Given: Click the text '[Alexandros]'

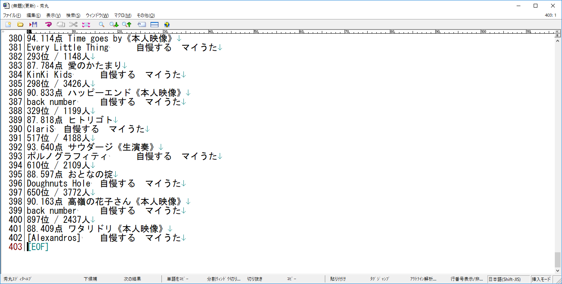Looking at the screenshot, I should pos(54,238).
